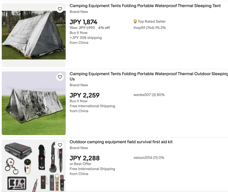Click the '6% off' discount label

tap(104, 27)
